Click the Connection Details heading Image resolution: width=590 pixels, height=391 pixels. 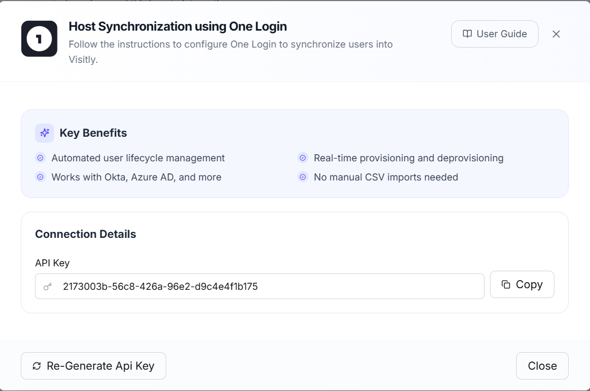click(85, 234)
